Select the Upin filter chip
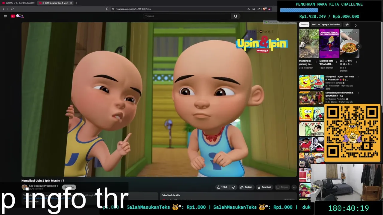The height and width of the screenshot is (215, 383). point(346,24)
